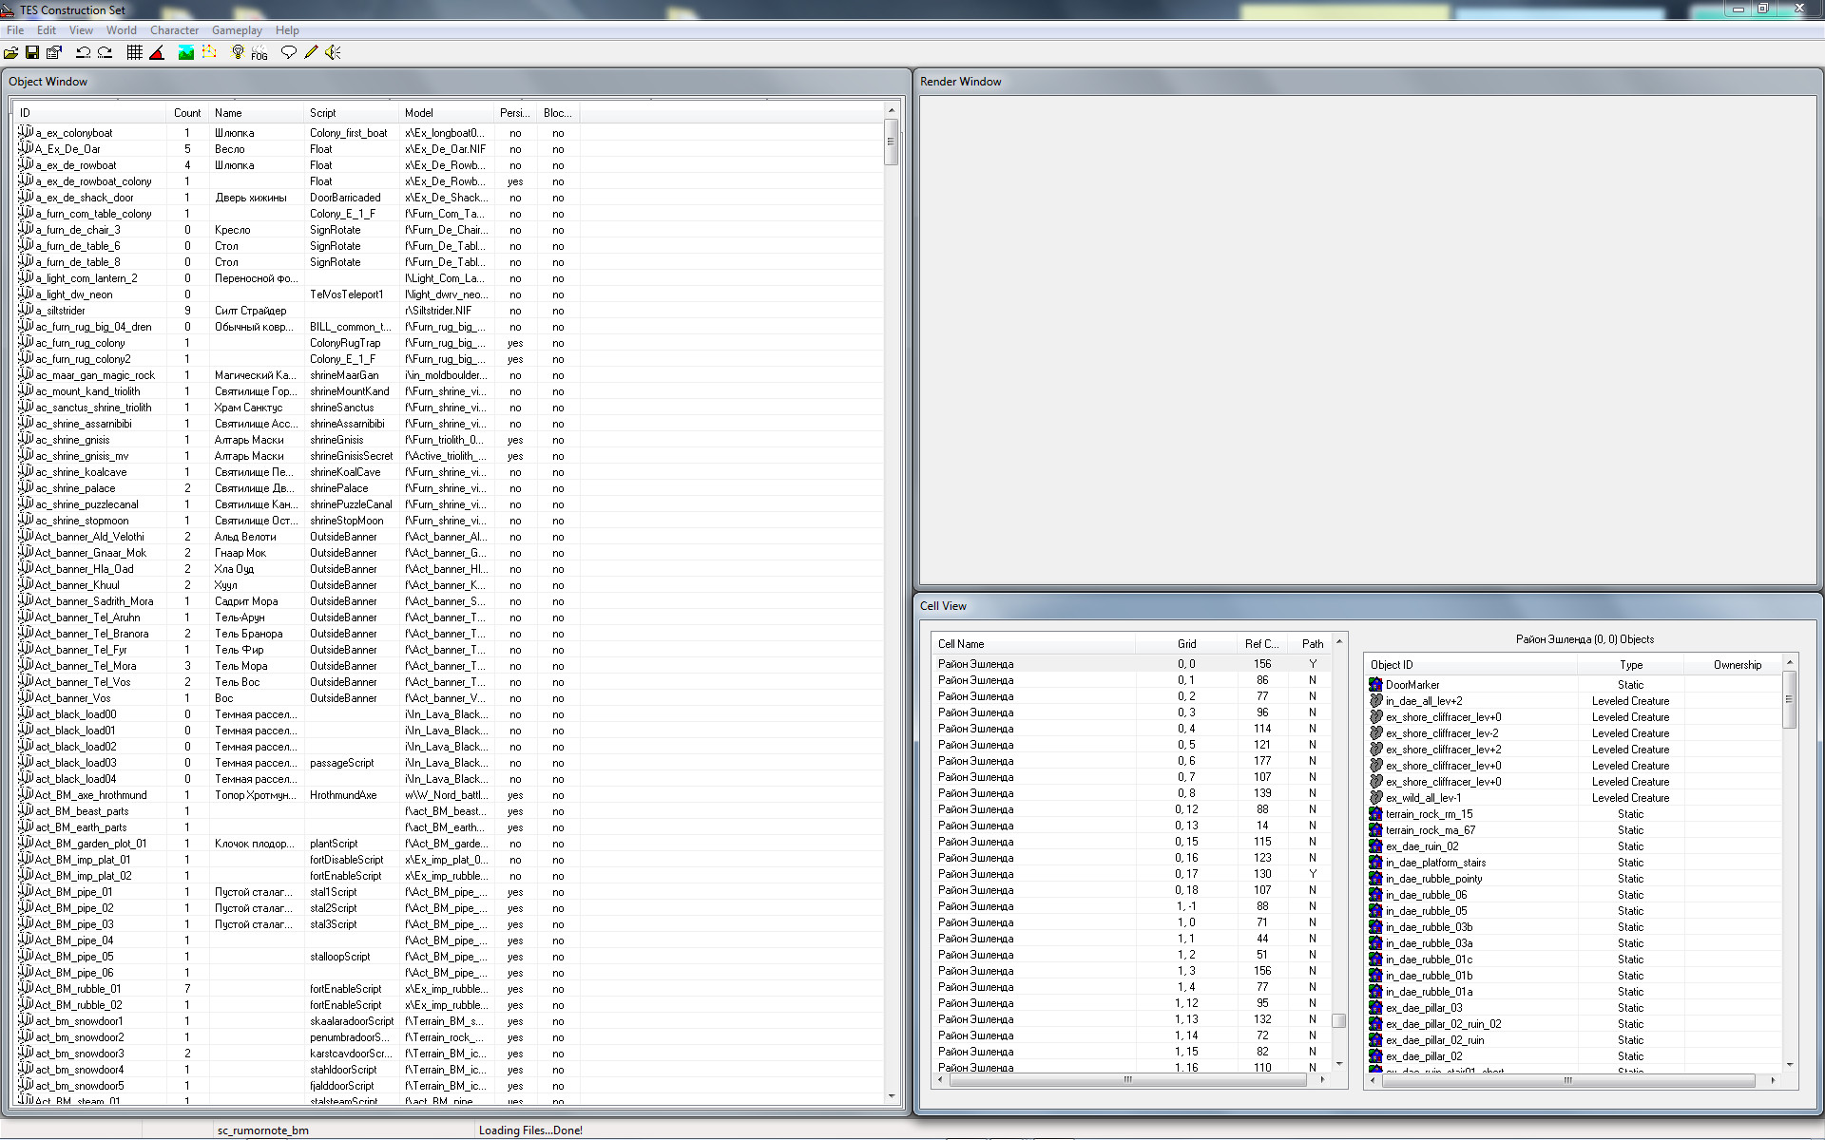
Task: Select Act_banner_Tel_Mora row
Action: [x=298, y=666]
